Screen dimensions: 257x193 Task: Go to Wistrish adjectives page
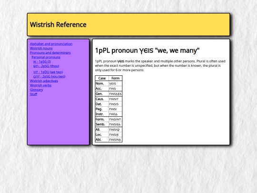tap(44, 81)
